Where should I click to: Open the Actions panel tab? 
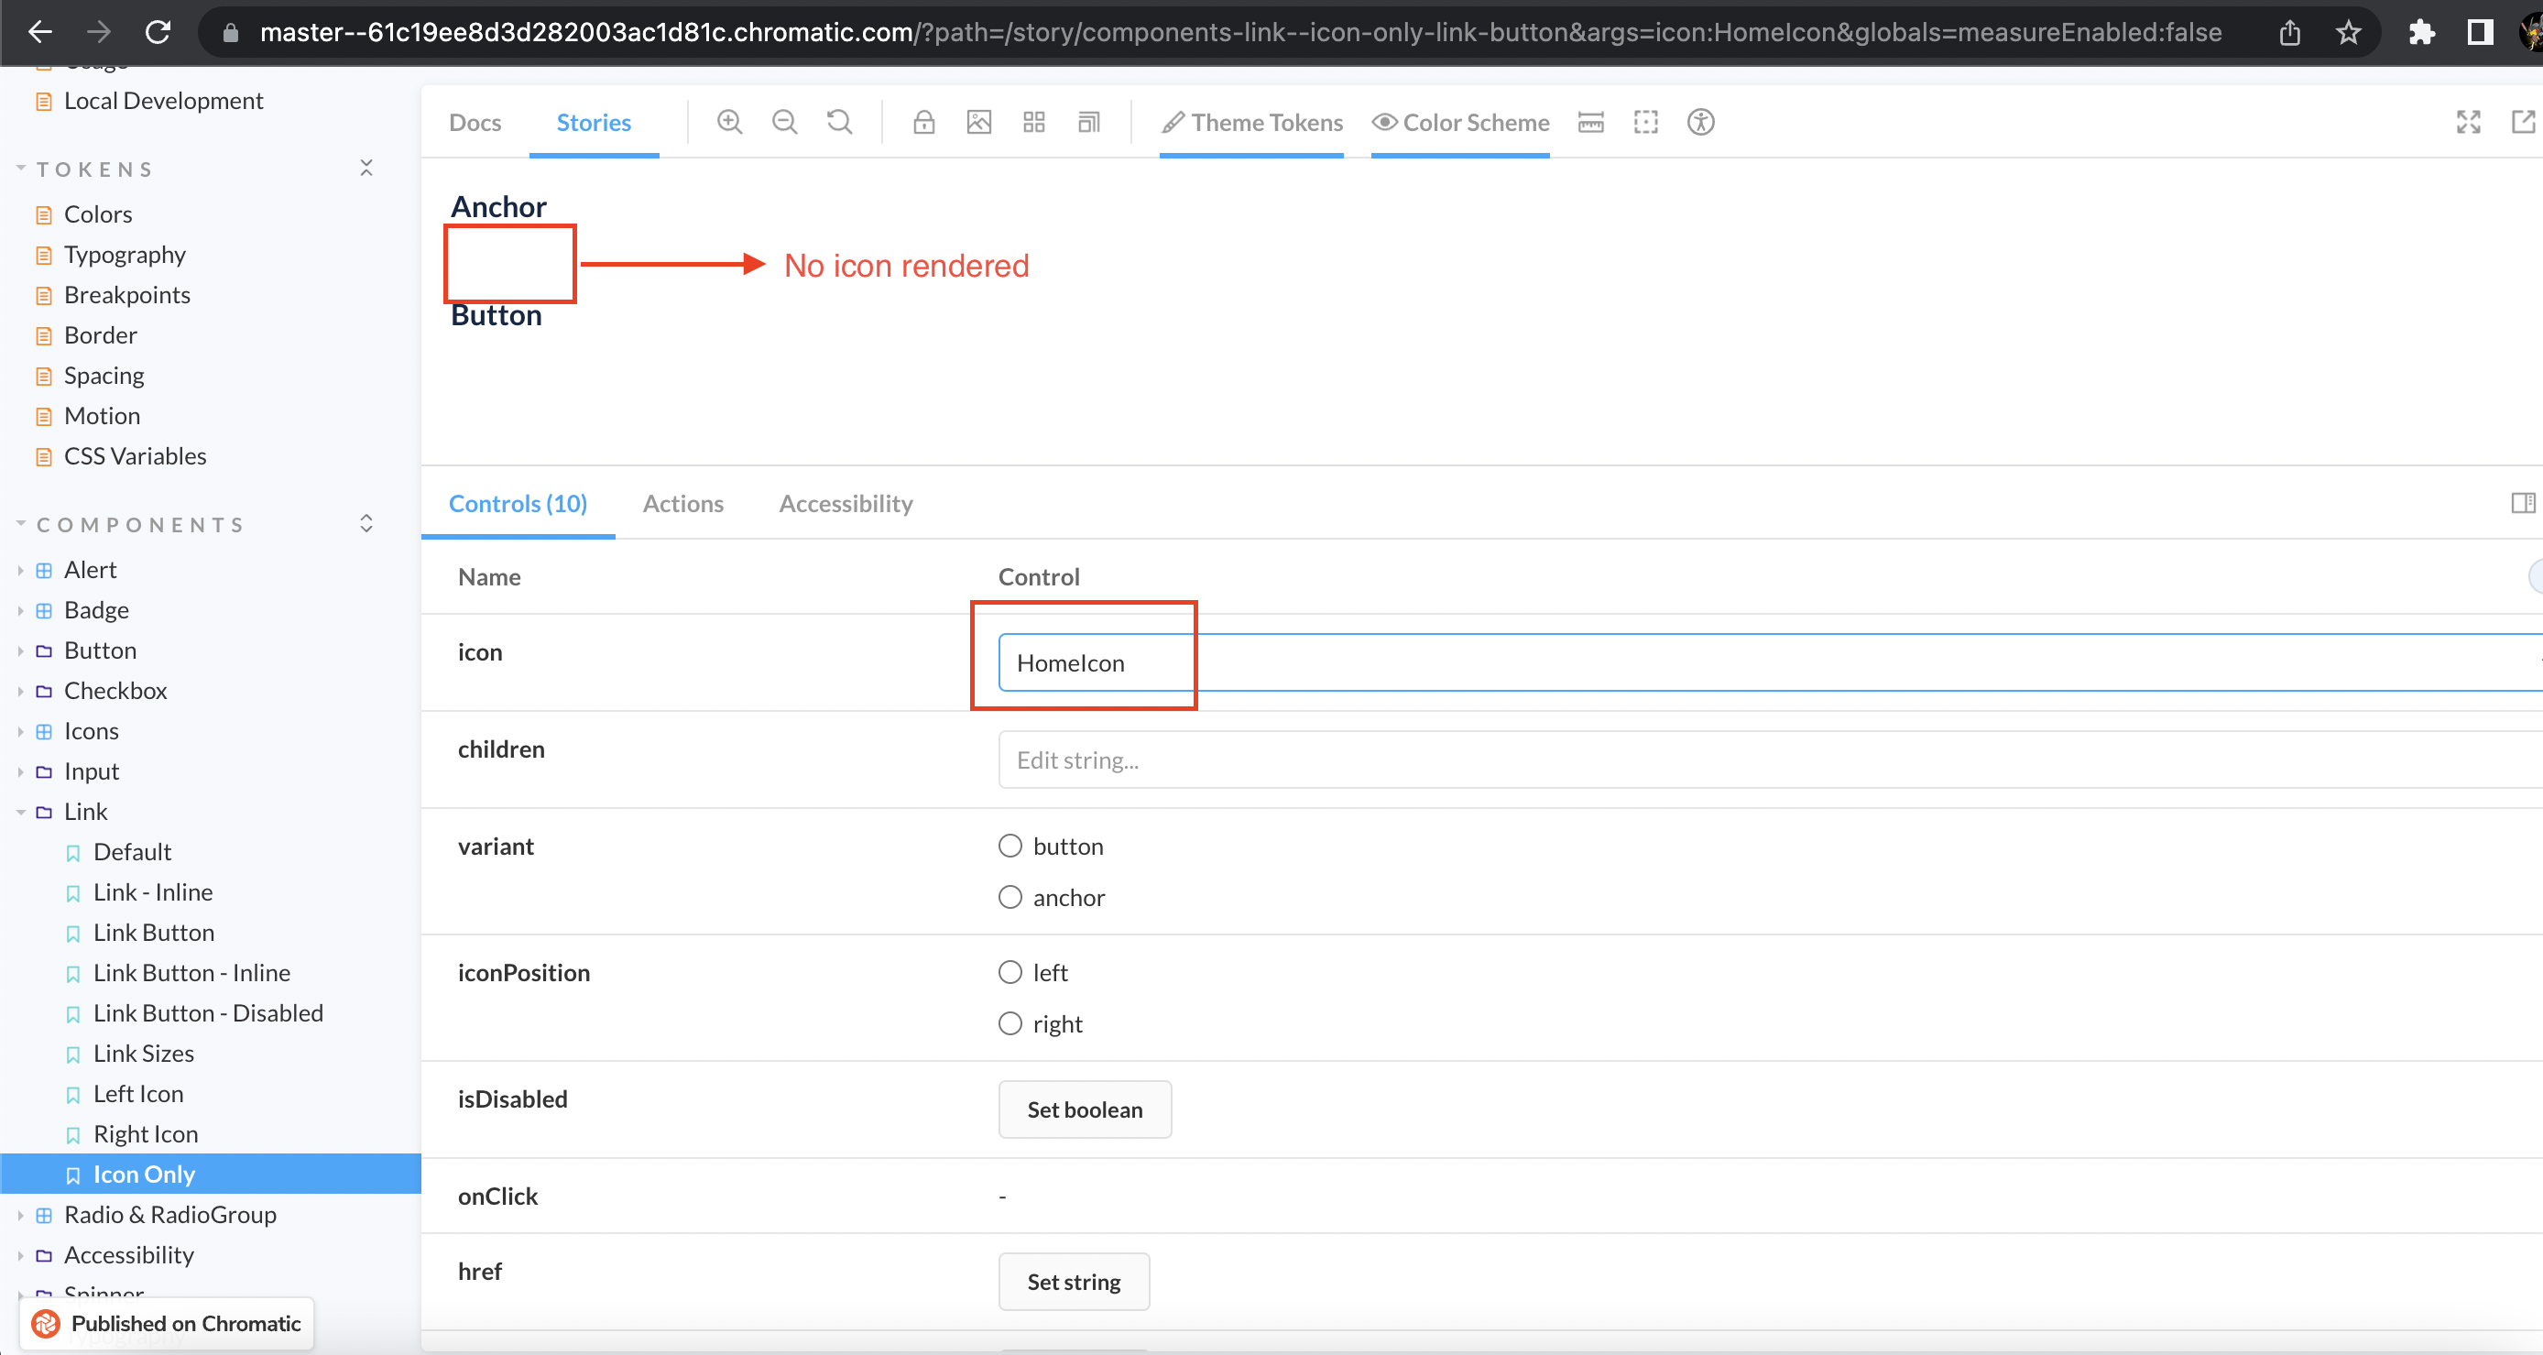(x=683, y=504)
